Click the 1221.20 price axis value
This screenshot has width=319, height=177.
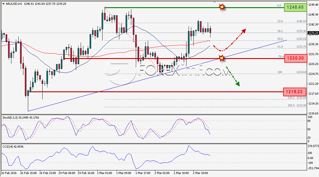pyautogui.click(x=313, y=84)
